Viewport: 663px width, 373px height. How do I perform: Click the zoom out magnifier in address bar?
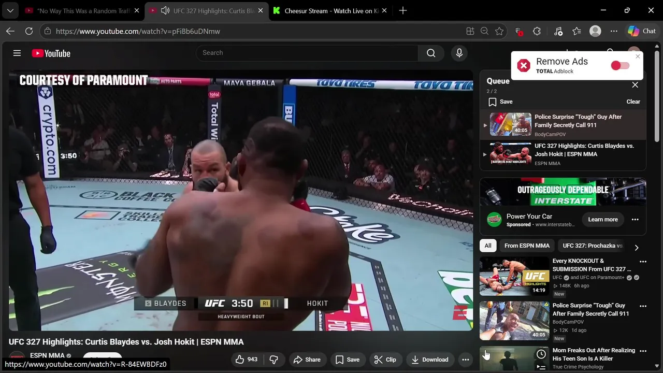point(484,31)
